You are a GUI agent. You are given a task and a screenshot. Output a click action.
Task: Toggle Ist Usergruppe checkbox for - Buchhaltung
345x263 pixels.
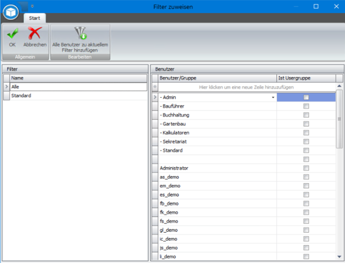click(x=306, y=115)
